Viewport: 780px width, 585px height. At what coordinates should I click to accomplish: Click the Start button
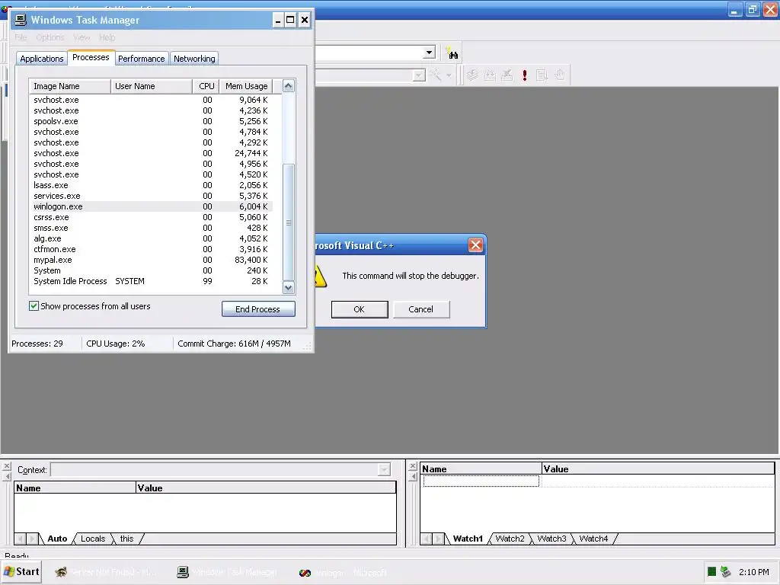point(21,572)
